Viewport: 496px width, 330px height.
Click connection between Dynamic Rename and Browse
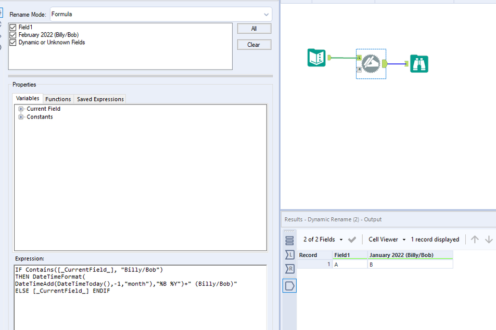pos(396,64)
